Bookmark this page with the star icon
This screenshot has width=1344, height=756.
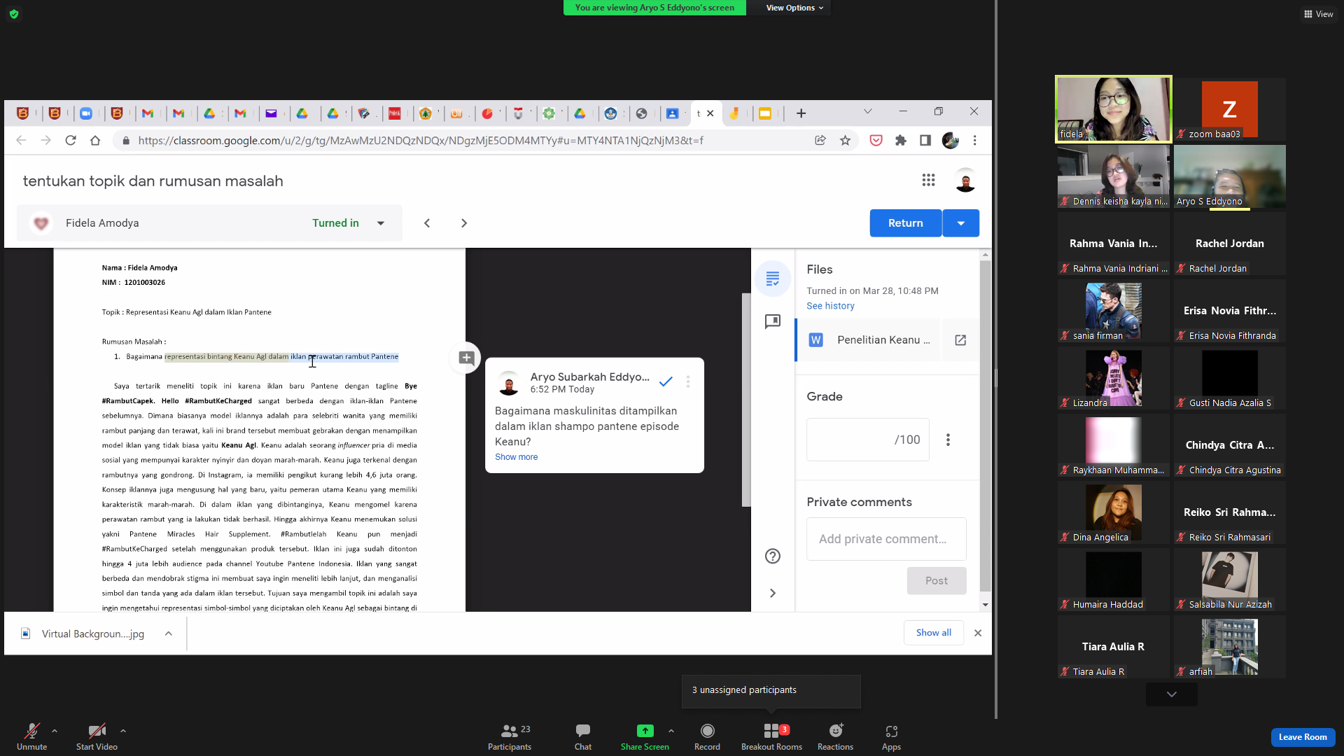pos(846,141)
